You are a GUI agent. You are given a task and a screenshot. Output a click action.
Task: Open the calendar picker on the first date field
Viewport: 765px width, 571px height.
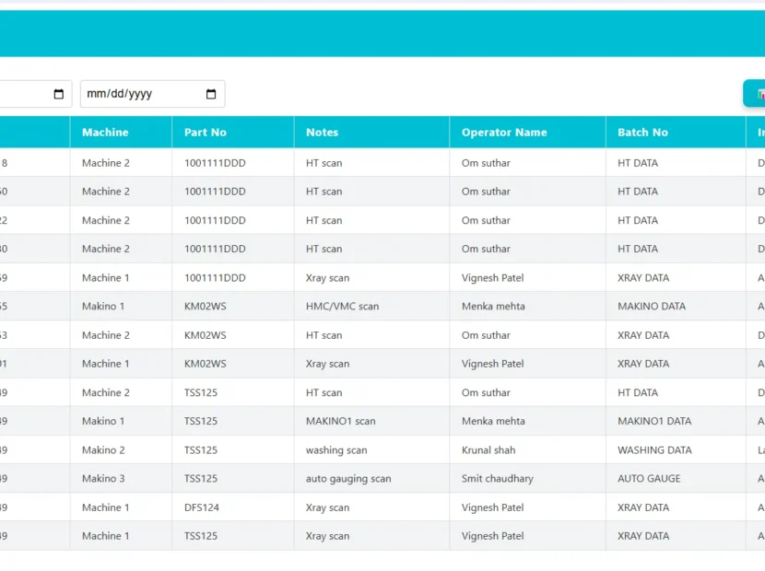click(60, 93)
